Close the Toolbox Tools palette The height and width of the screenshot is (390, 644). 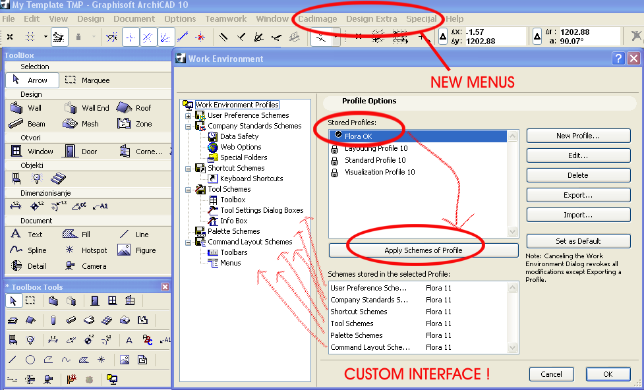click(165, 287)
